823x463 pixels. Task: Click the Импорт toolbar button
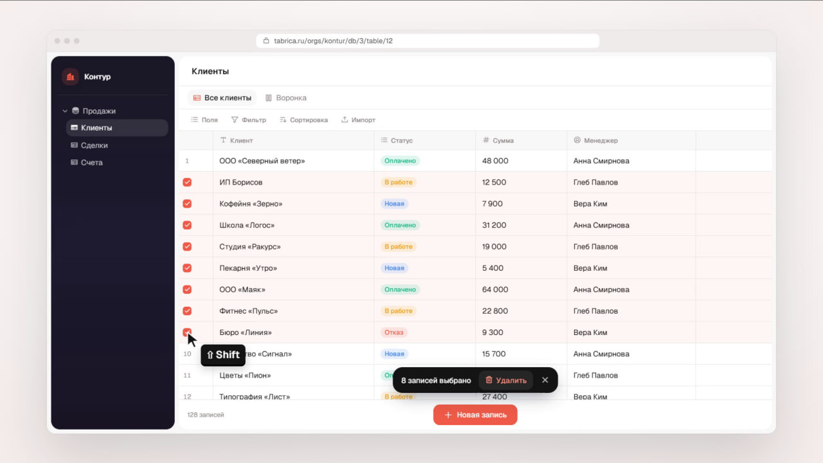click(x=358, y=120)
